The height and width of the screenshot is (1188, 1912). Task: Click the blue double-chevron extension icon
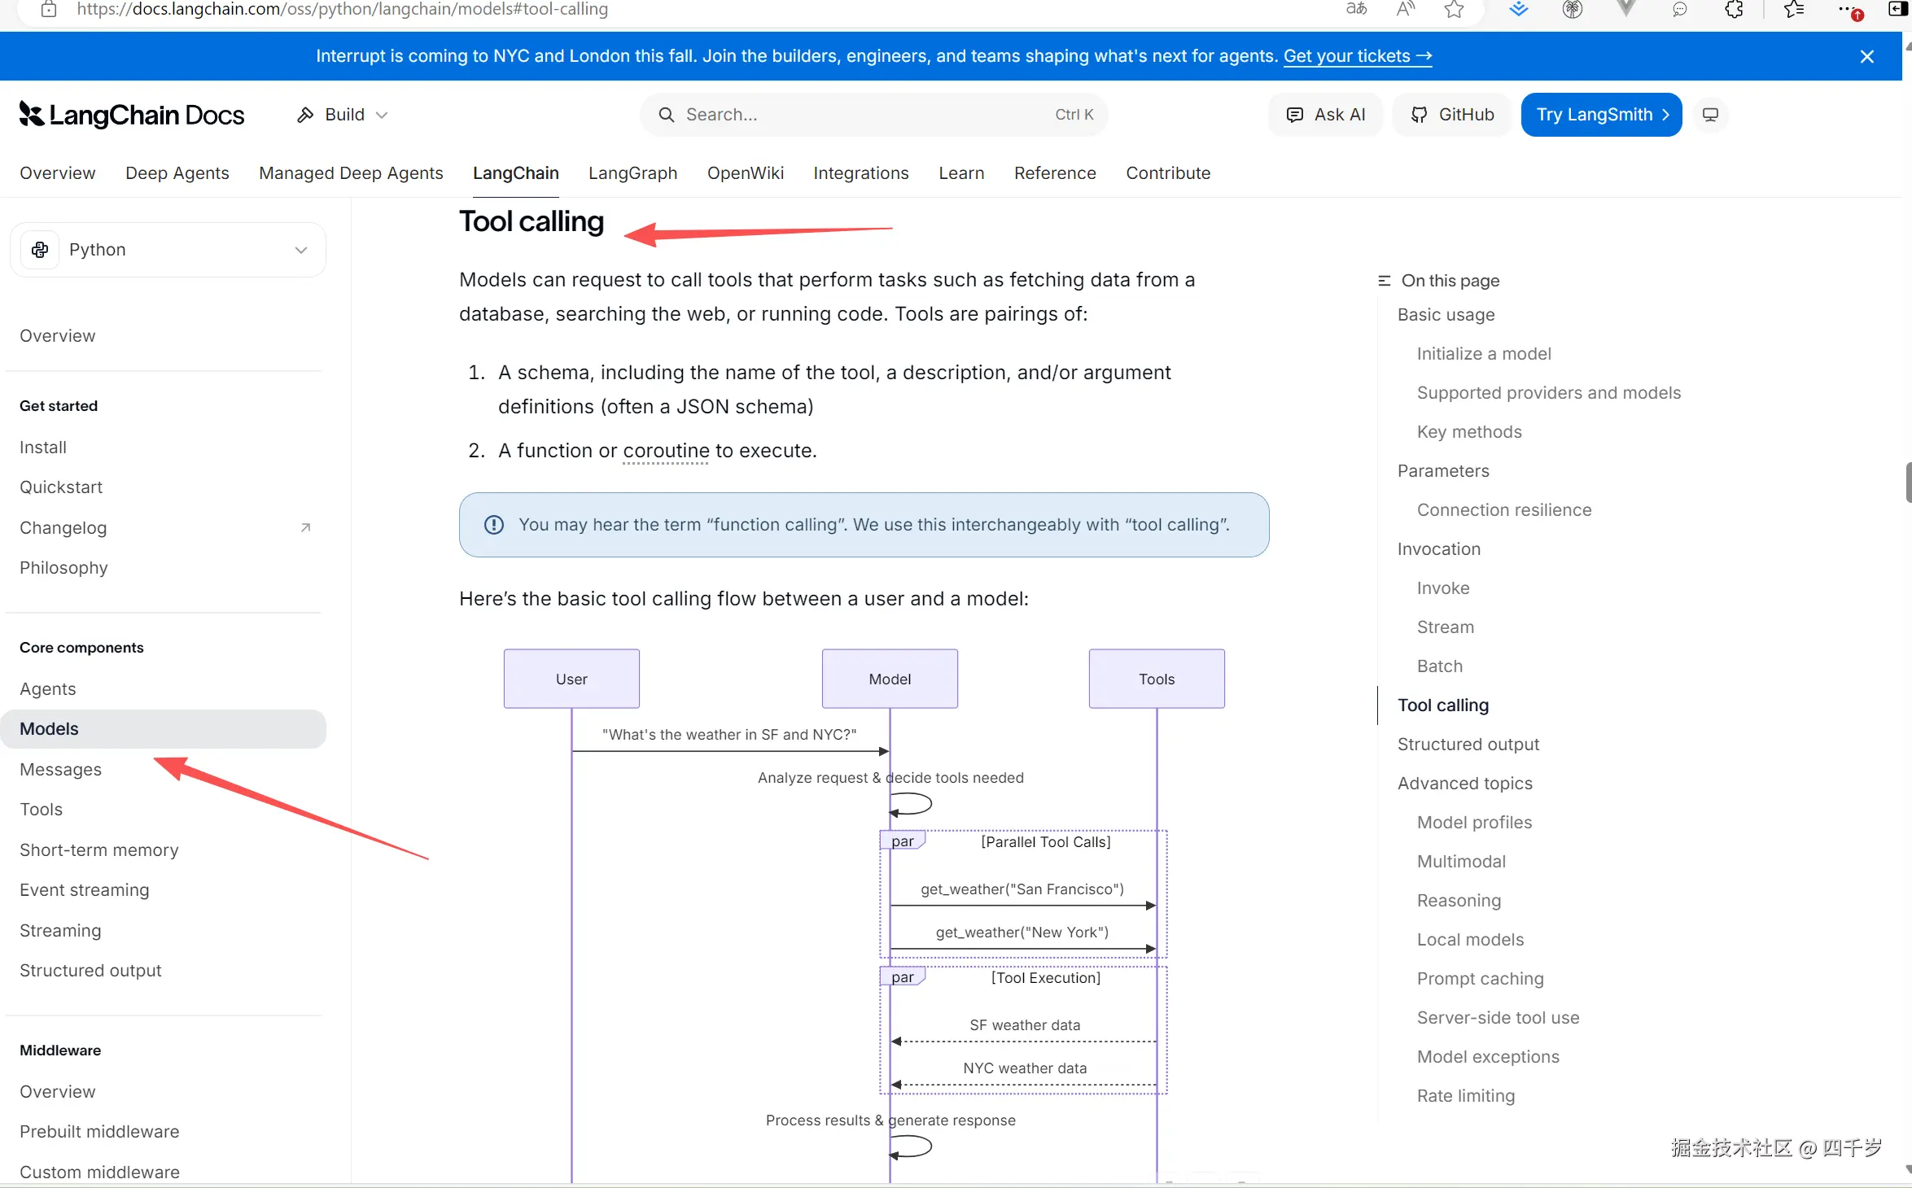[1518, 9]
